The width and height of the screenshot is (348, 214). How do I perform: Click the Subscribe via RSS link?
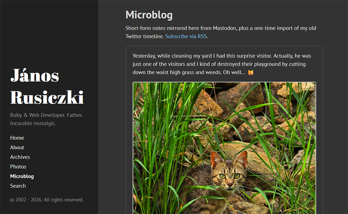(186, 36)
